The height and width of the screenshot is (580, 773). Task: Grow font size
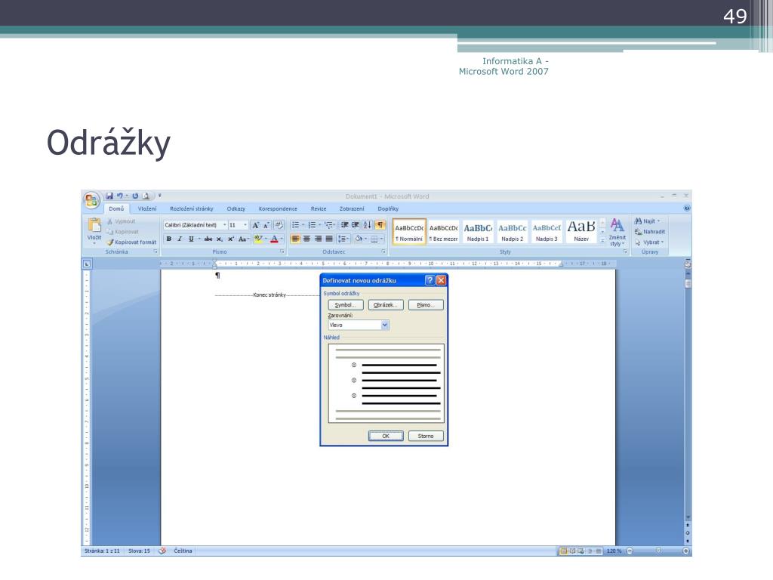coord(255,225)
